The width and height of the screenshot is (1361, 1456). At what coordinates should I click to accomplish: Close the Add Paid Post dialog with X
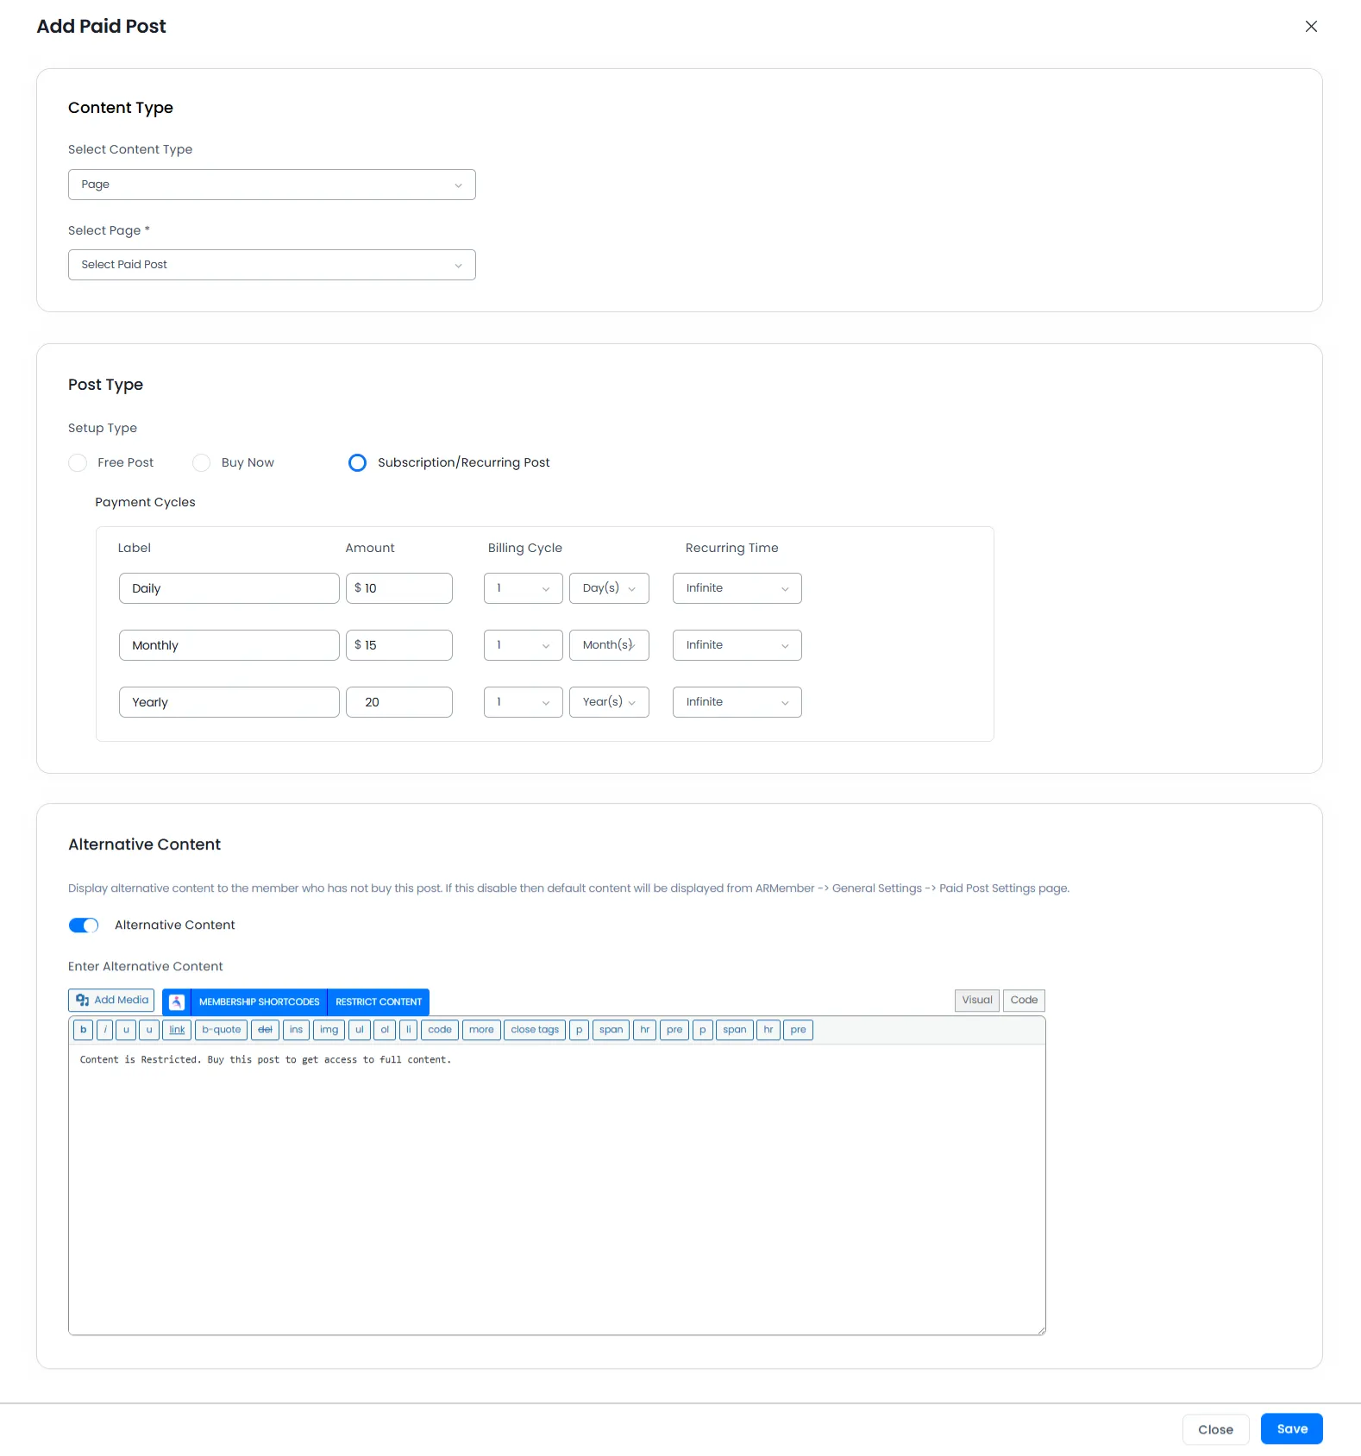click(x=1311, y=27)
